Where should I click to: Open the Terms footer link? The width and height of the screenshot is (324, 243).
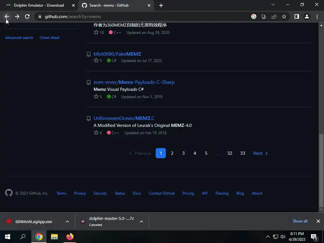tap(61, 193)
